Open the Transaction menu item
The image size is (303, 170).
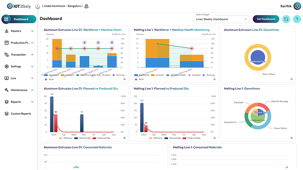point(19,55)
